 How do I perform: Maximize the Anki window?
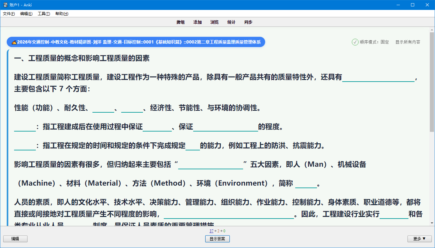point(413,5)
